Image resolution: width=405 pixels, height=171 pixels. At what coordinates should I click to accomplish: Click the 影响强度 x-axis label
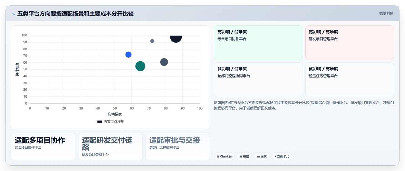pyautogui.click(x=115, y=114)
